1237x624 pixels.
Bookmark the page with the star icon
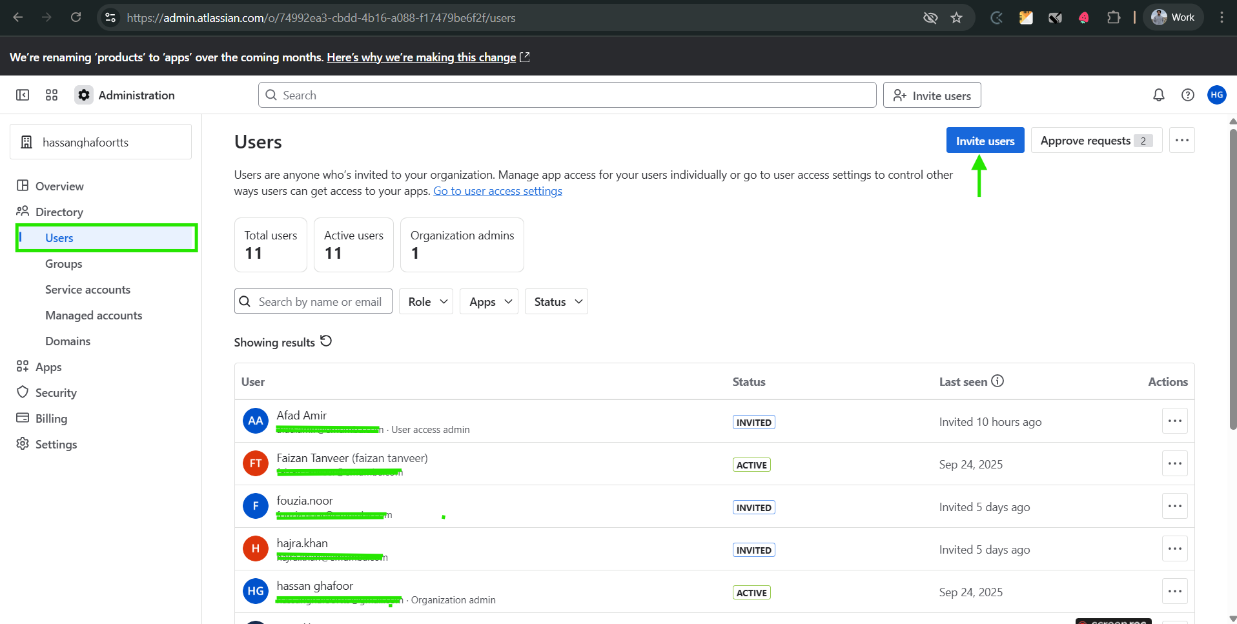tap(957, 17)
